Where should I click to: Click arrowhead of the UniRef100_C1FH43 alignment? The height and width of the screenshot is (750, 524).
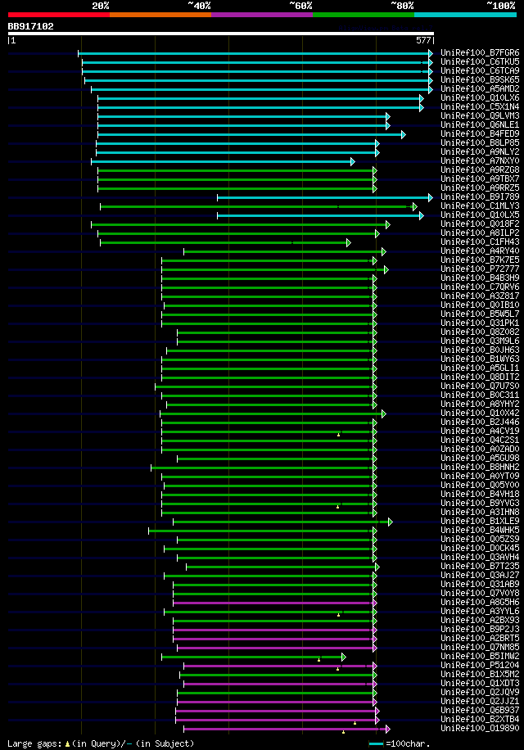coord(349,243)
